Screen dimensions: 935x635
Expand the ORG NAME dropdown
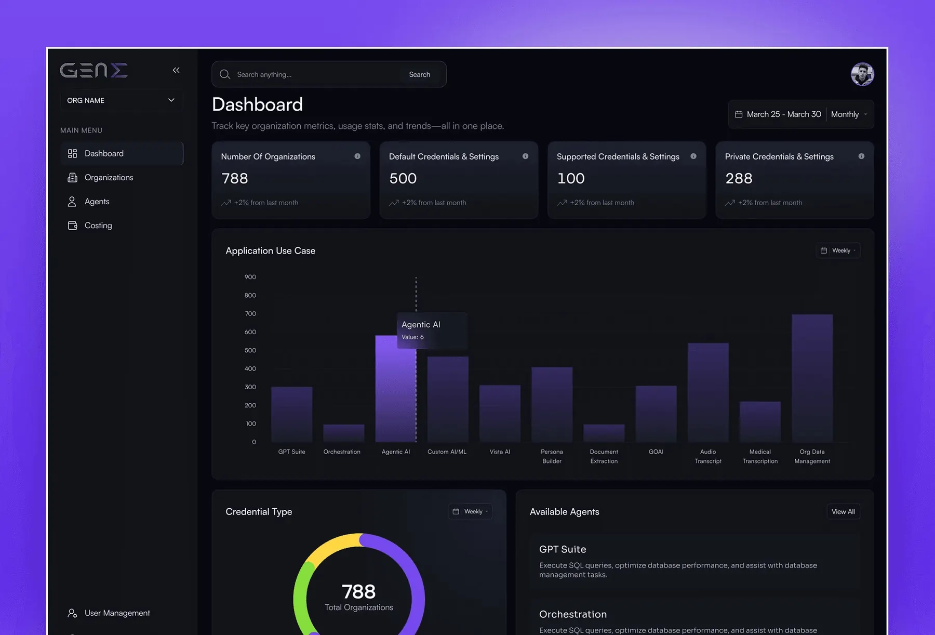121,100
